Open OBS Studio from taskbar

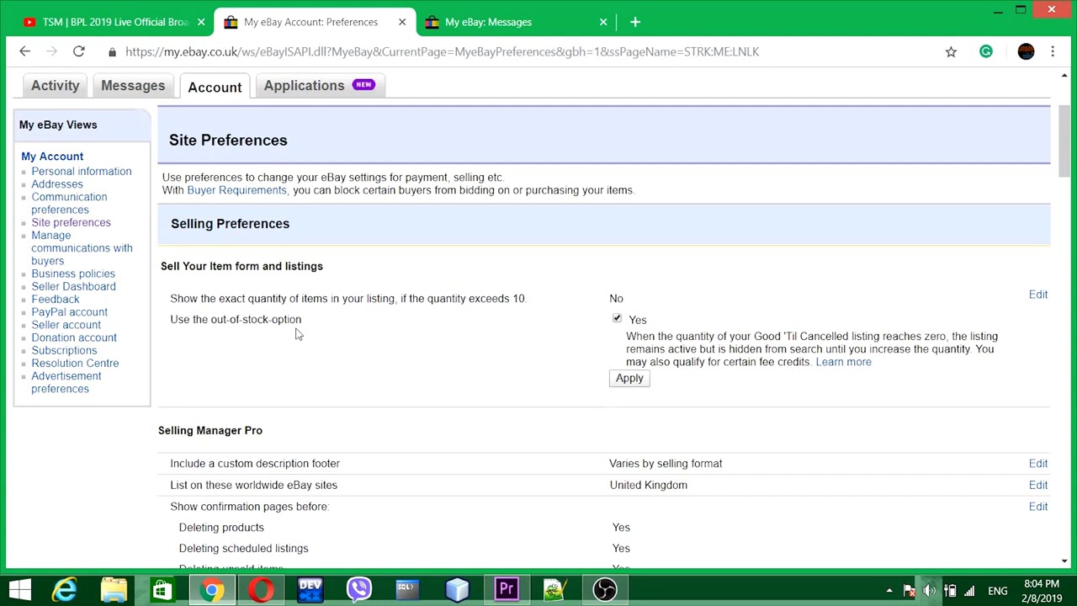point(605,589)
